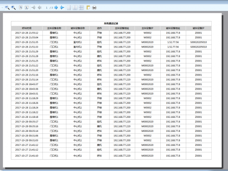Click the zoom out magnifier icon

tap(7, 7)
